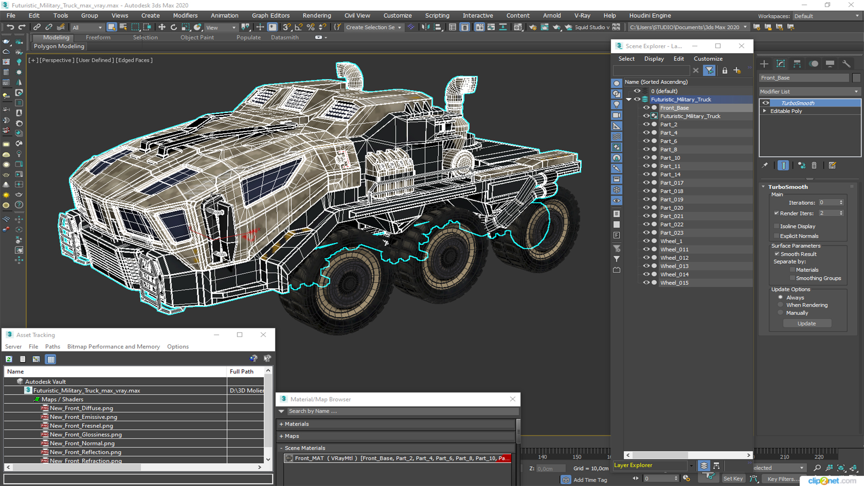Image resolution: width=864 pixels, height=486 pixels.
Task: Hide Part_2 via its eye icon
Action: (646, 125)
